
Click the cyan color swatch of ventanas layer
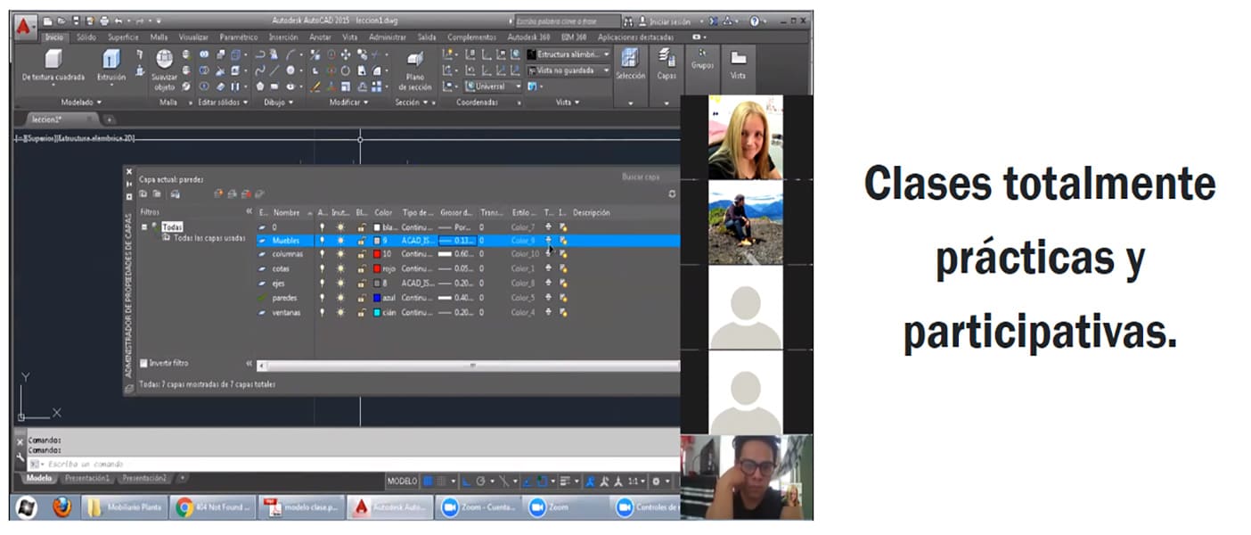[x=378, y=313]
